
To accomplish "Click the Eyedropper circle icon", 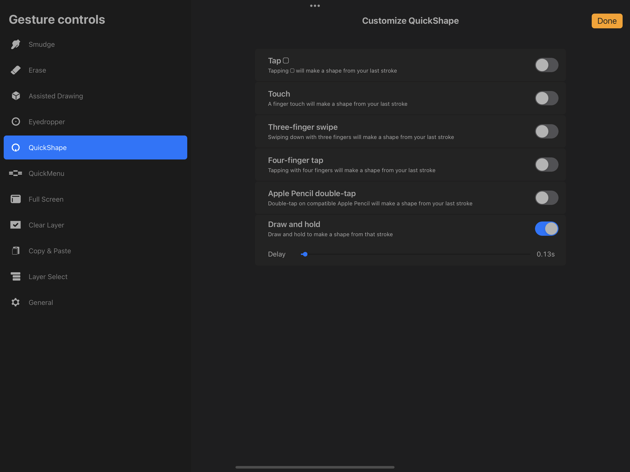I will point(16,122).
